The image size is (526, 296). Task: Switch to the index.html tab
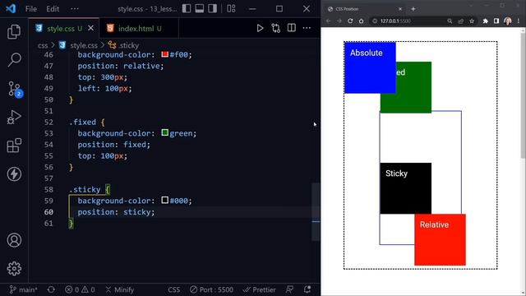tap(139, 29)
